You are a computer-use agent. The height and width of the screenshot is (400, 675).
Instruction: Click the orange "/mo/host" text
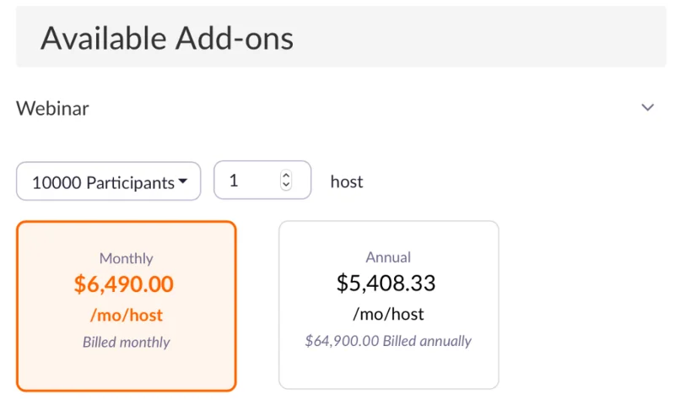point(126,316)
